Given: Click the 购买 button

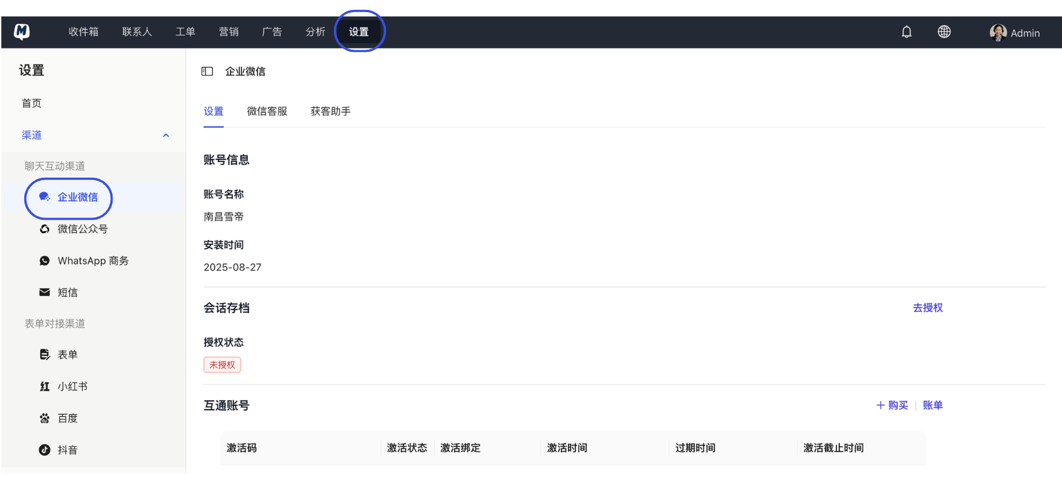Looking at the screenshot, I should [892, 405].
